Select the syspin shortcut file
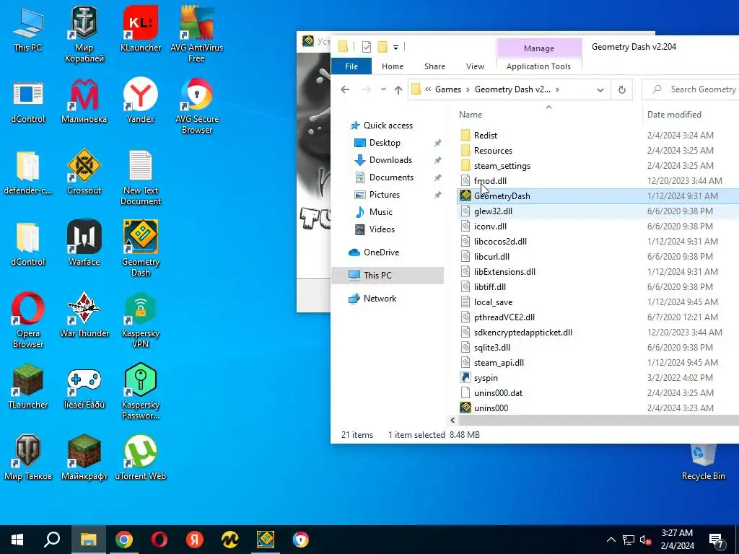Viewport: 739px width, 554px height. pyautogui.click(x=486, y=378)
